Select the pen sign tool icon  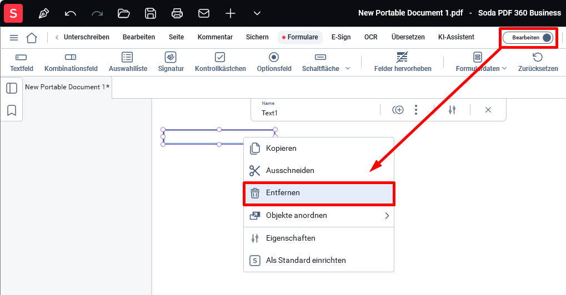[44, 14]
